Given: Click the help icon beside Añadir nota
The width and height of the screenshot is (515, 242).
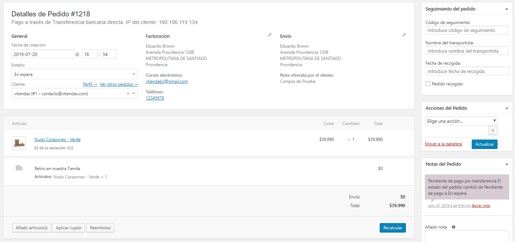Looking at the screenshot, I should [454, 227].
